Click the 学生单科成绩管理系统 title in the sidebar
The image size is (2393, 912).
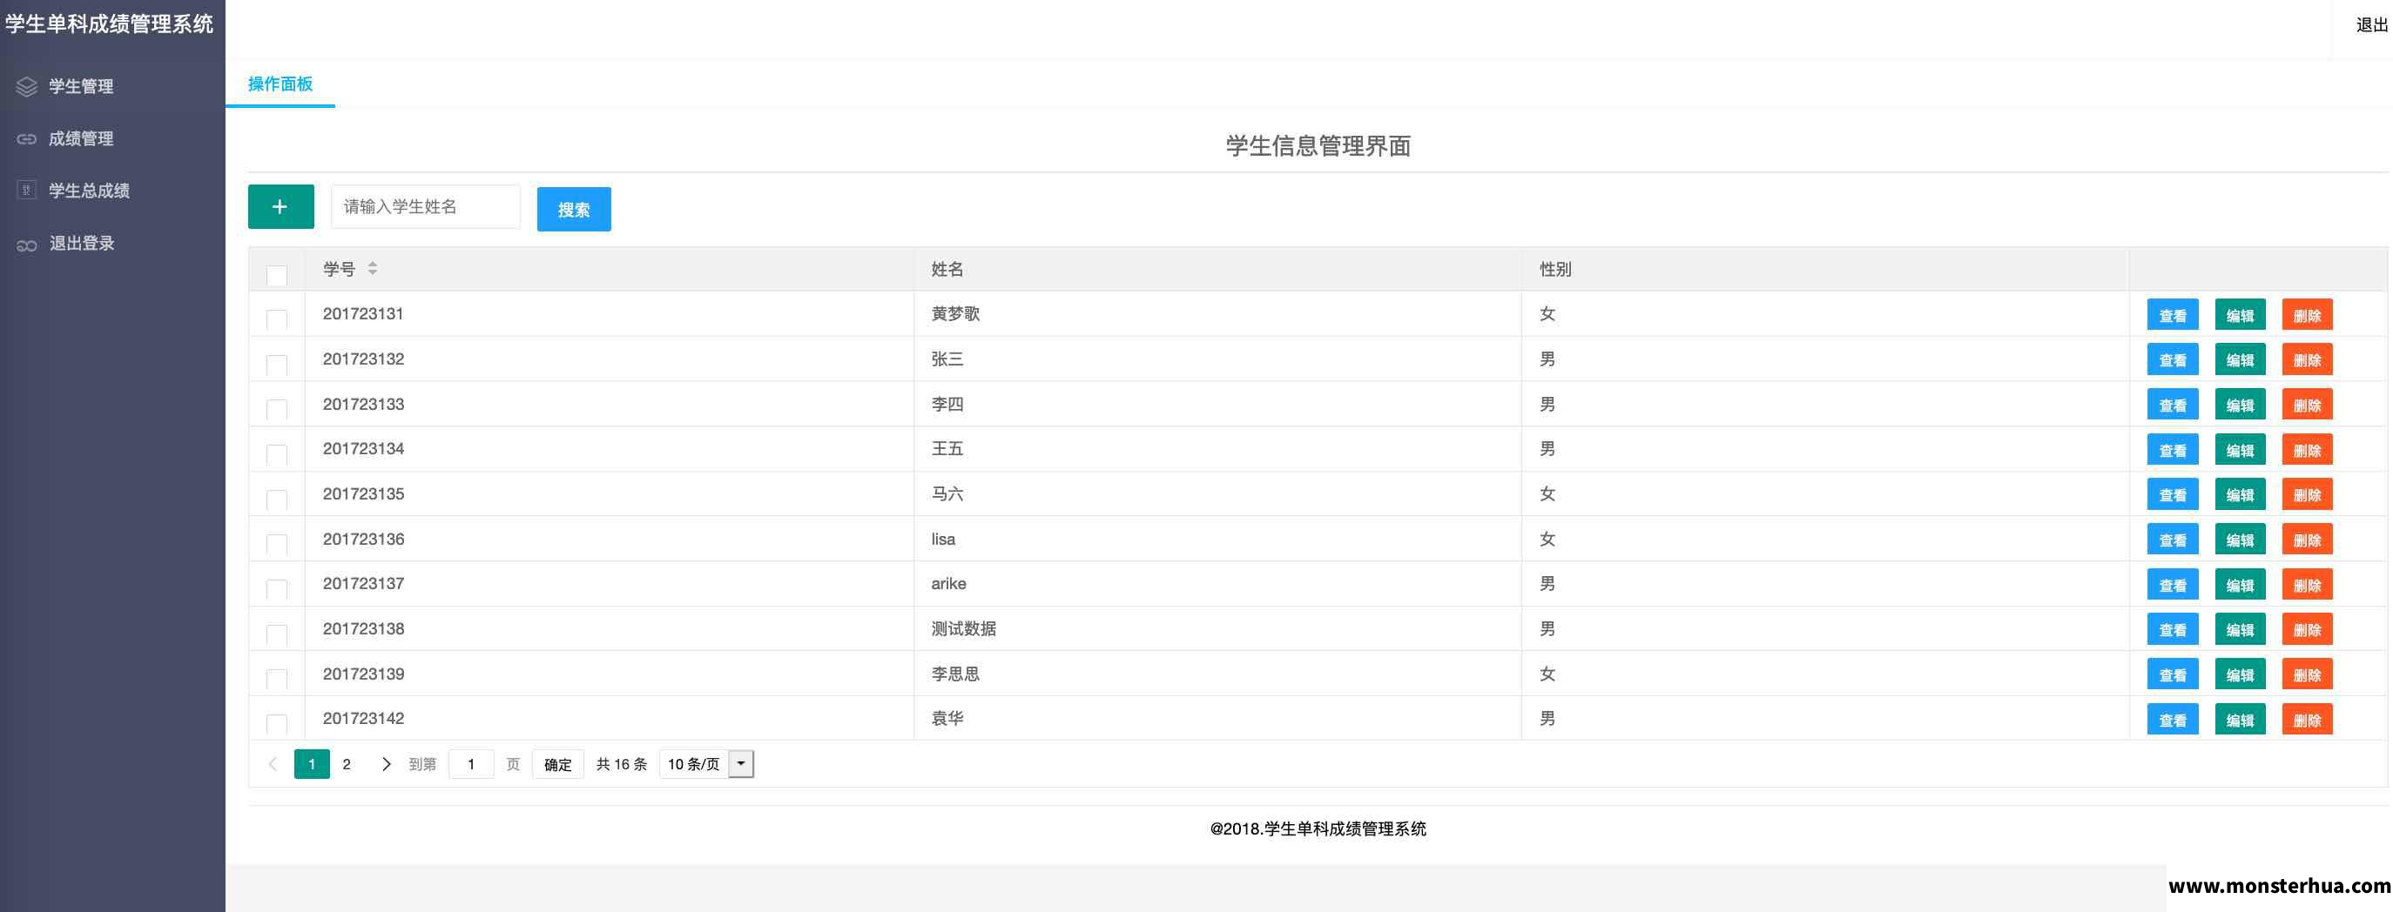[110, 24]
